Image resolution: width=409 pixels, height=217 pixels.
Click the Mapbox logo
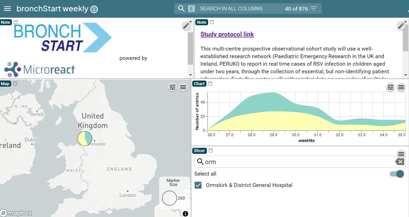17,213
